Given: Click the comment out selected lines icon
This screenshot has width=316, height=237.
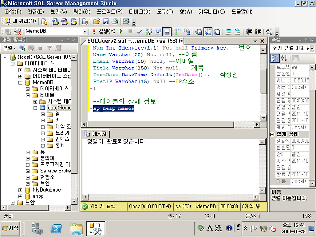Looking at the screenshot, I should pyautogui.click(x=228, y=32).
